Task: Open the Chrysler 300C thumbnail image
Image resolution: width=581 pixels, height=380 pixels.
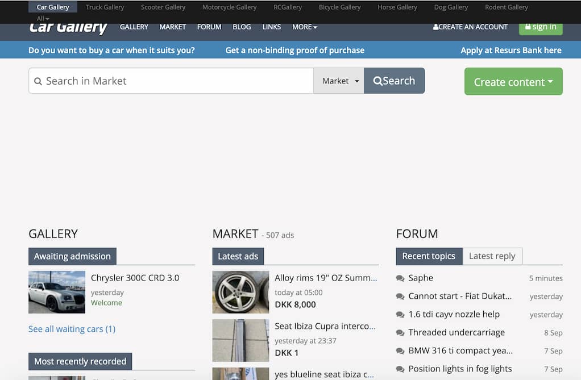Action: 57,292
